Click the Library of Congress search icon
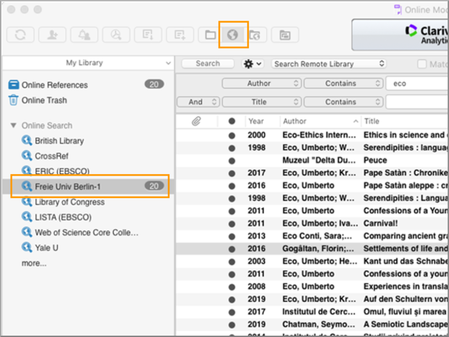 (27, 202)
